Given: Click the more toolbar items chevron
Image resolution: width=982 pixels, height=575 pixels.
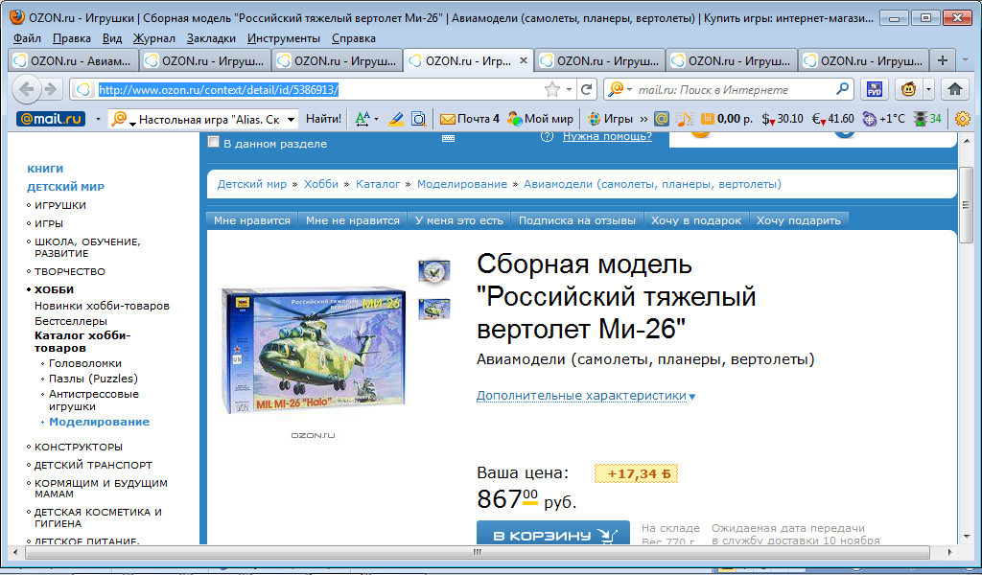Looking at the screenshot, I should click(643, 118).
